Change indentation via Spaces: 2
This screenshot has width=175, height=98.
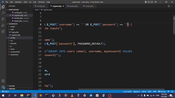point(136,91)
